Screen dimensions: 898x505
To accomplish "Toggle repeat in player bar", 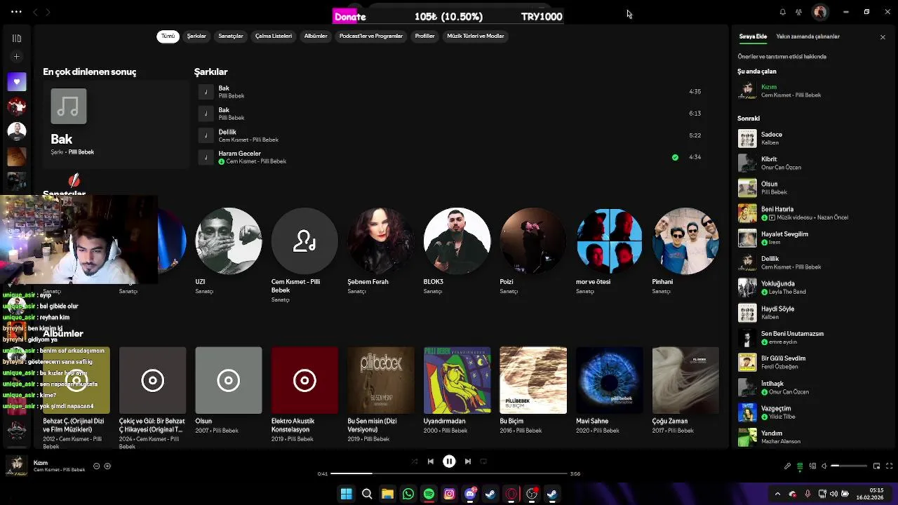I will click(484, 462).
